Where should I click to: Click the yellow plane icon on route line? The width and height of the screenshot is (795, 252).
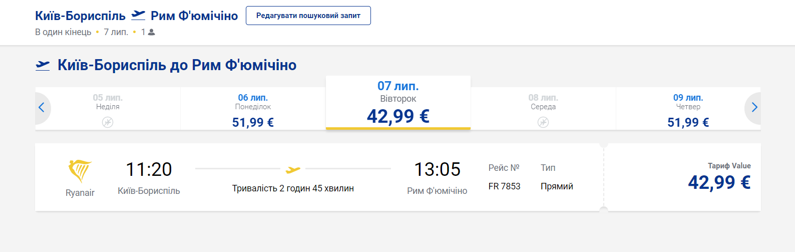293,170
